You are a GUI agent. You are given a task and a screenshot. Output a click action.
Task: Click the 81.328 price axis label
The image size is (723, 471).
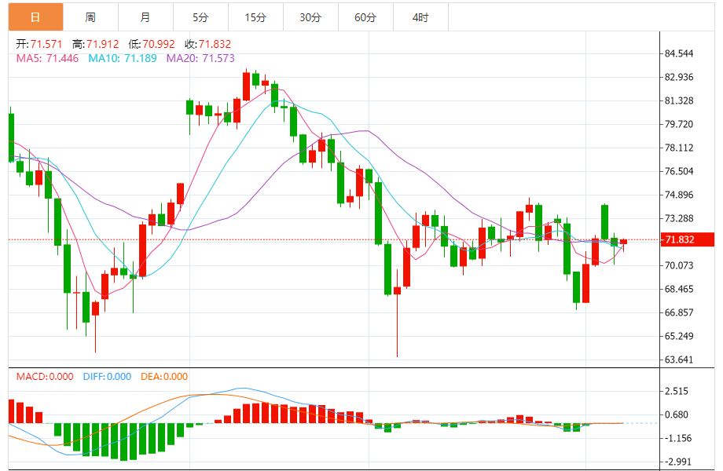point(679,100)
